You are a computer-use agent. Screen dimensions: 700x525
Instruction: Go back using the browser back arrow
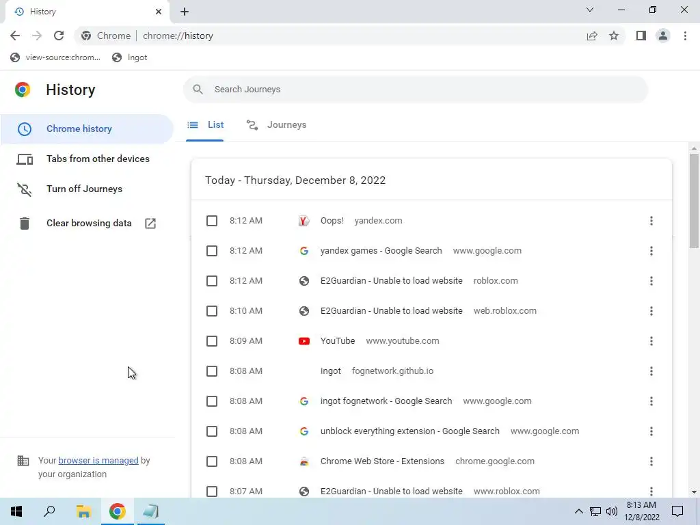pyautogui.click(x=15, y=36)
